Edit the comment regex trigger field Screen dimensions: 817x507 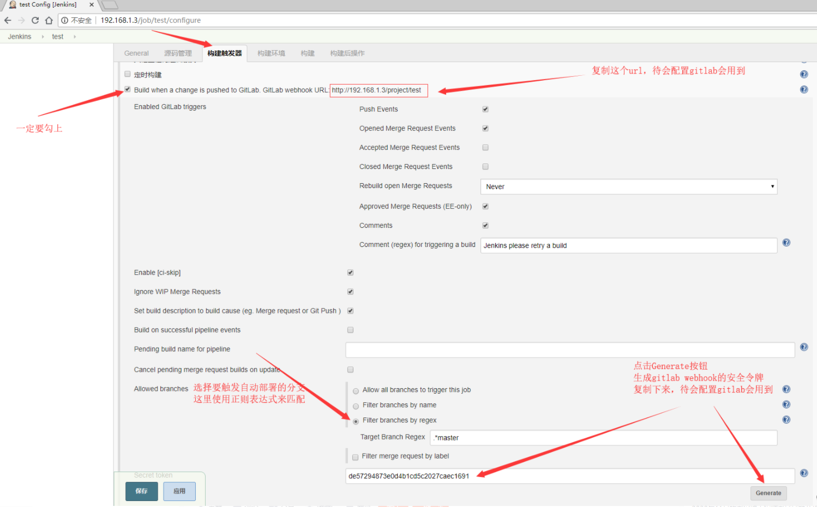[629, 245]
